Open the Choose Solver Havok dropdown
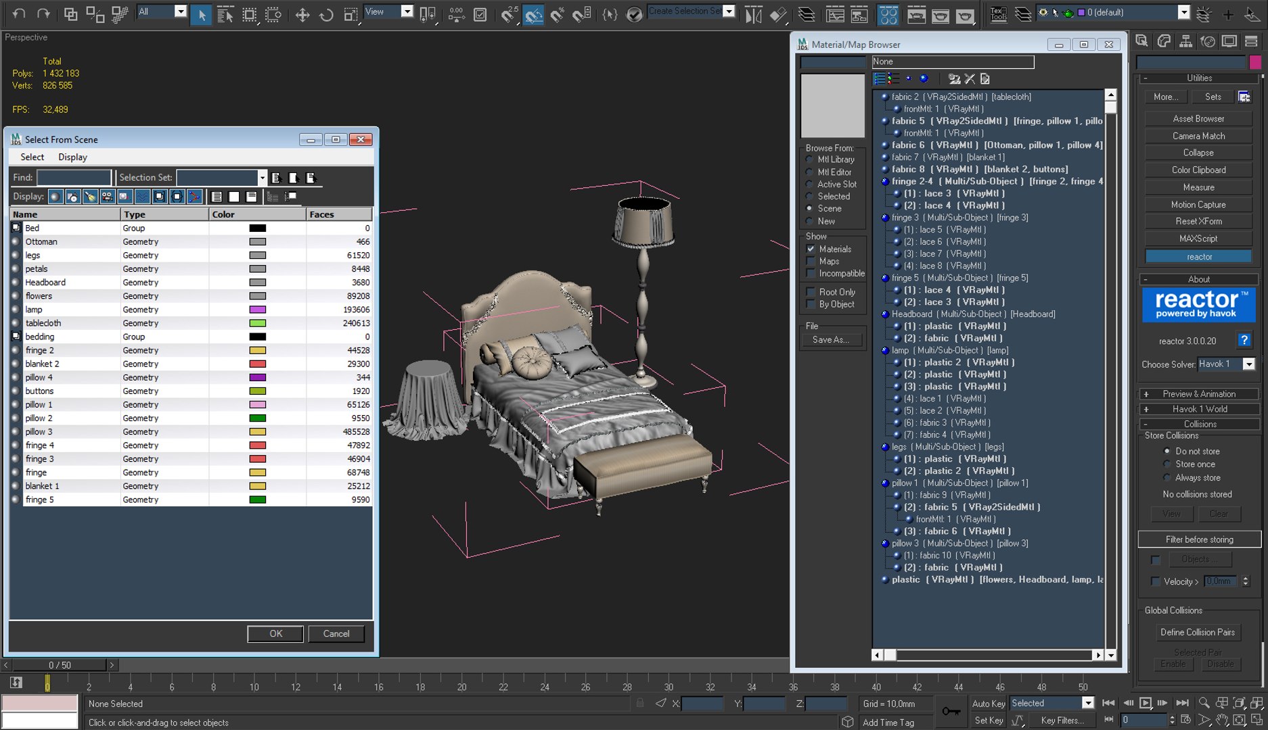The image size is (1268, 730). pyautogui.click(x=1248, y=364)
